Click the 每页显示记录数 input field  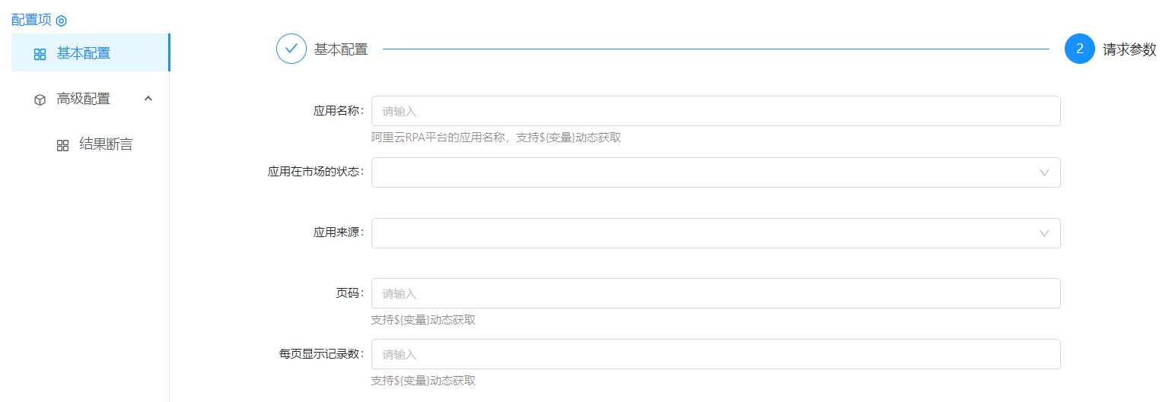click(715, 354)
